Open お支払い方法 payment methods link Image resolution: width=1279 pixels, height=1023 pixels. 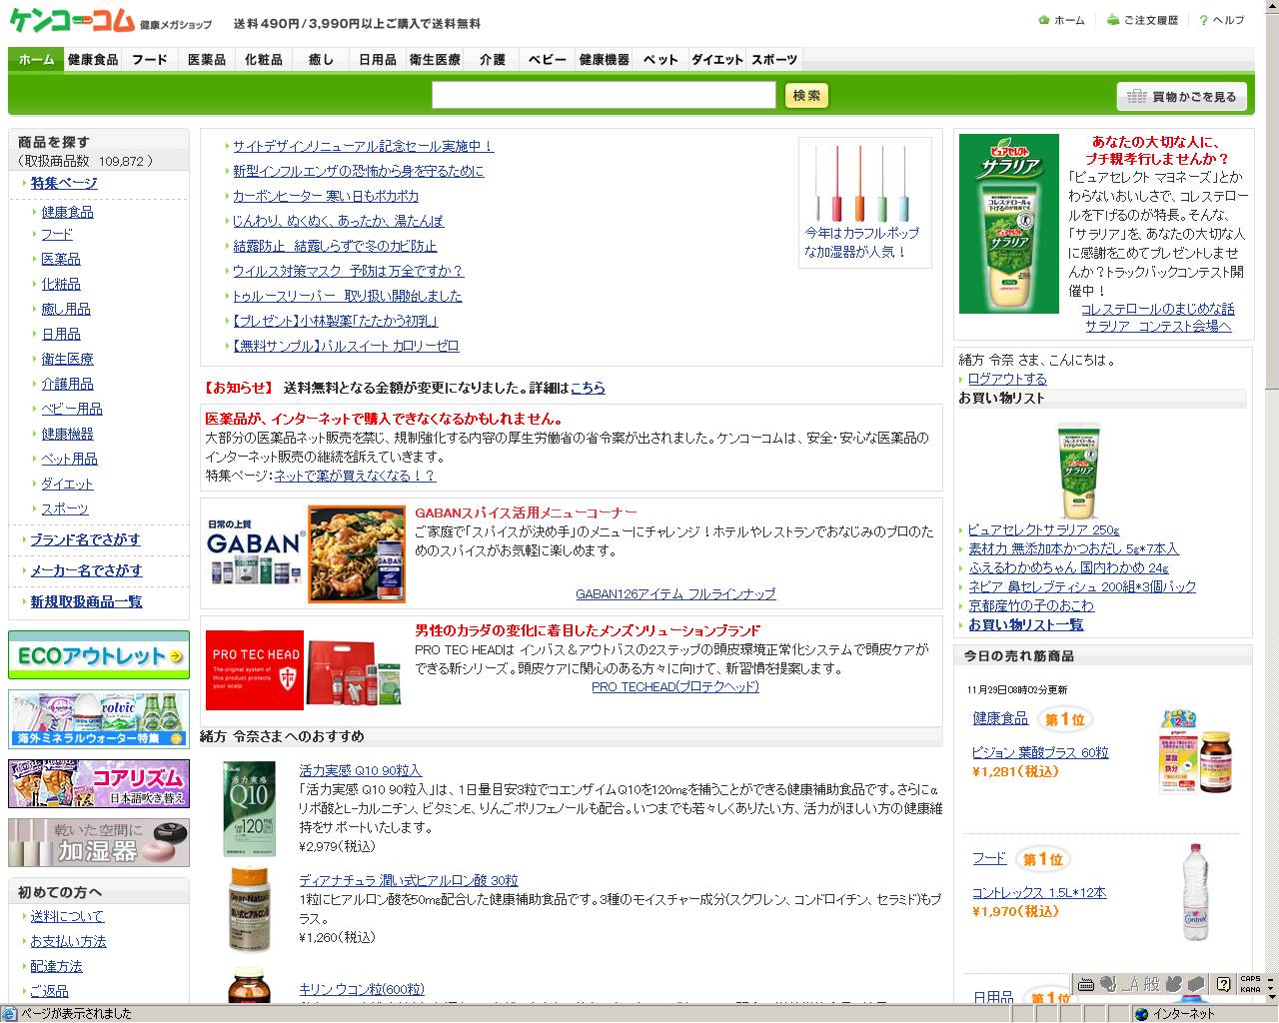coord(68,941)
